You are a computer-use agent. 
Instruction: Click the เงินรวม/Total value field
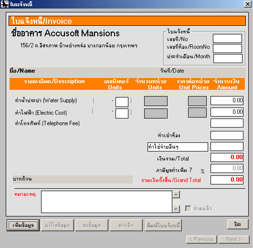227,157
